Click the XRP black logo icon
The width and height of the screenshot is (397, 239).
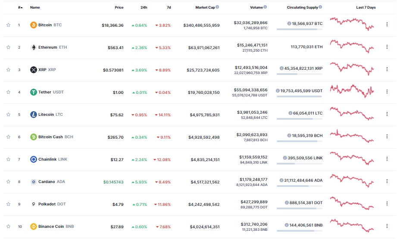(34, 70)
